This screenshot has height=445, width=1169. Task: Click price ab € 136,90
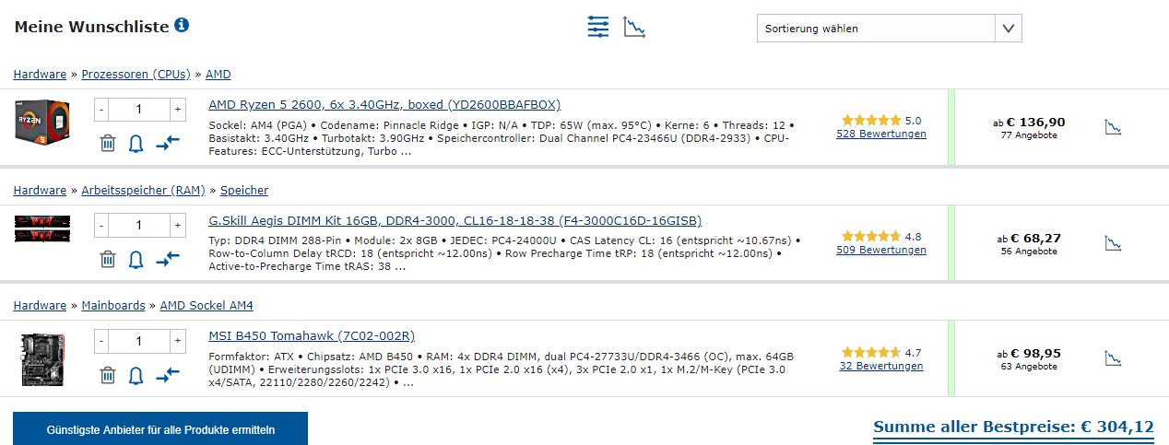coord(1029,122)
